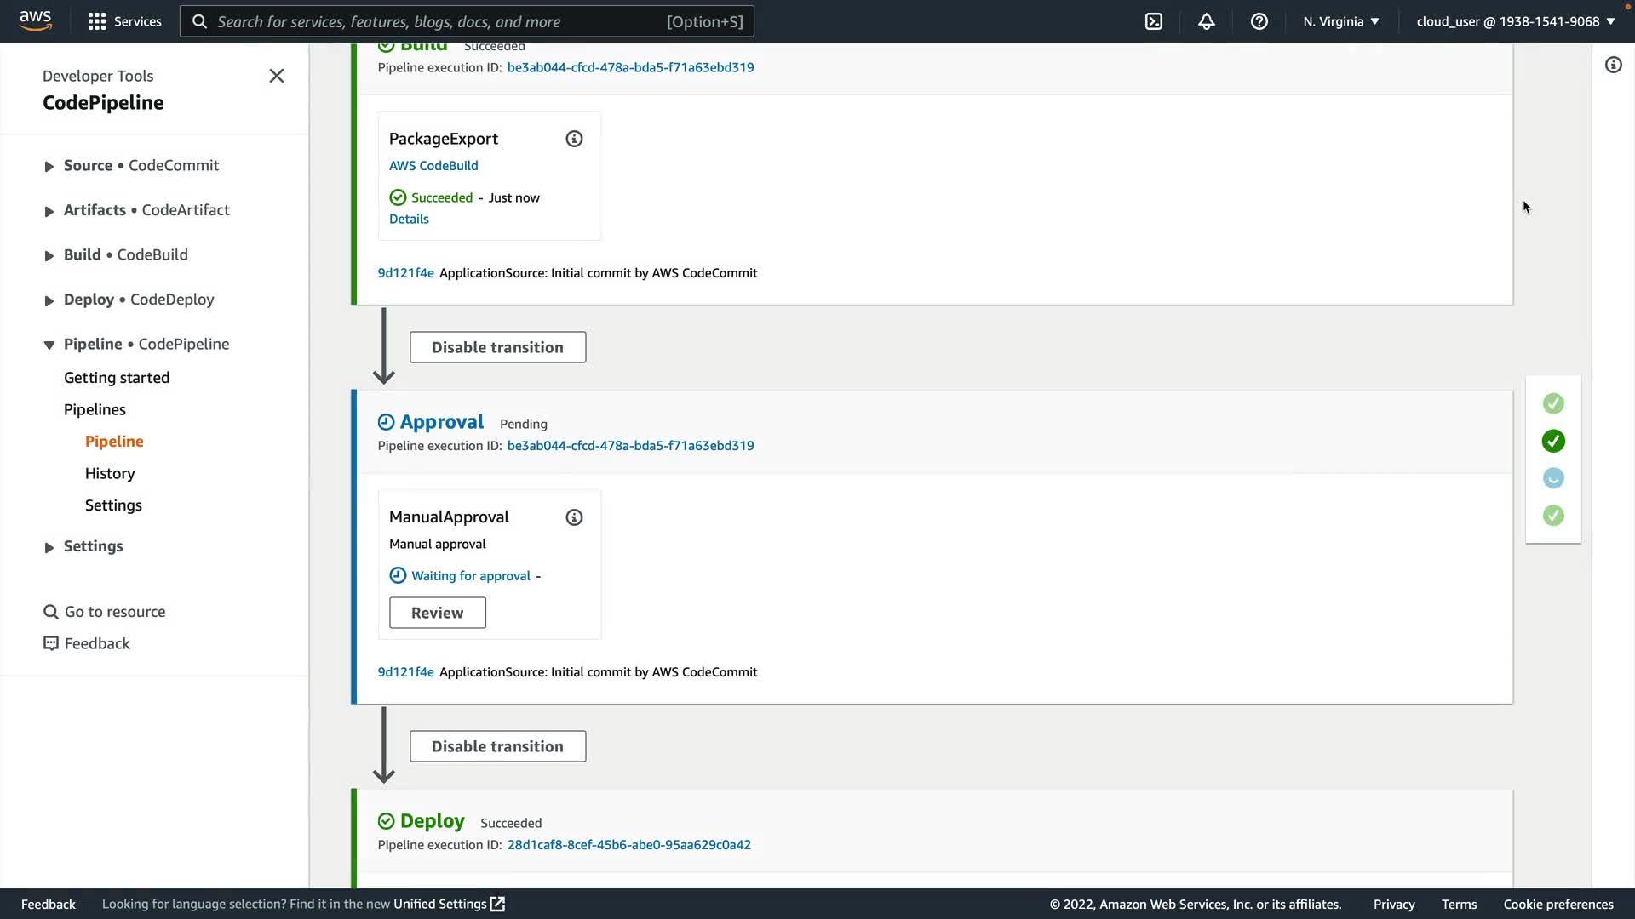Viewport: 1635px width, 919px height.
Task: Click the ManualApproval action info icon
Action: click(574, 517)
